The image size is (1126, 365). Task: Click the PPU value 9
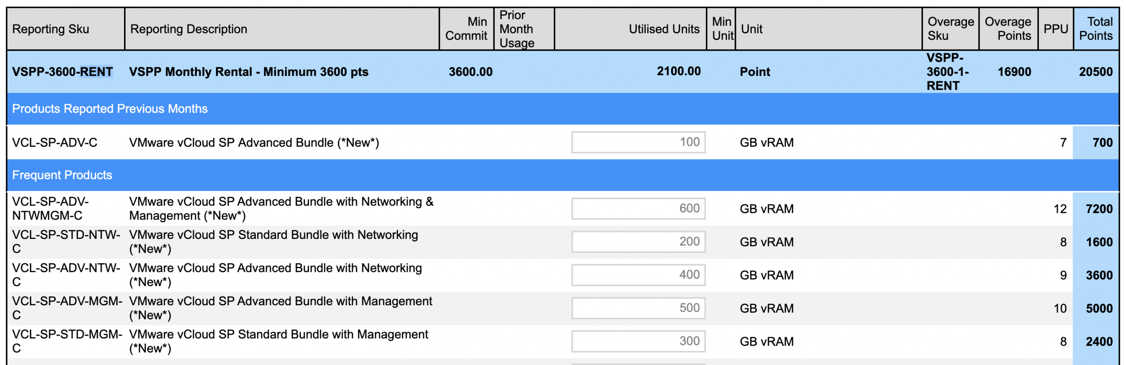(x=1063, y=275)
